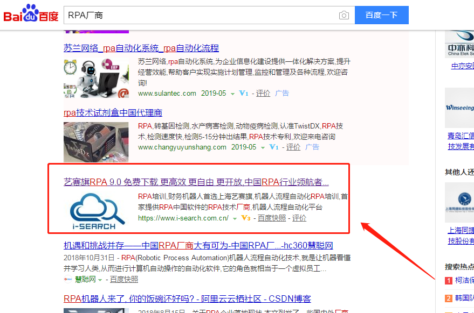
Task: Click the Baidu logo
Action: click(31, 13)
